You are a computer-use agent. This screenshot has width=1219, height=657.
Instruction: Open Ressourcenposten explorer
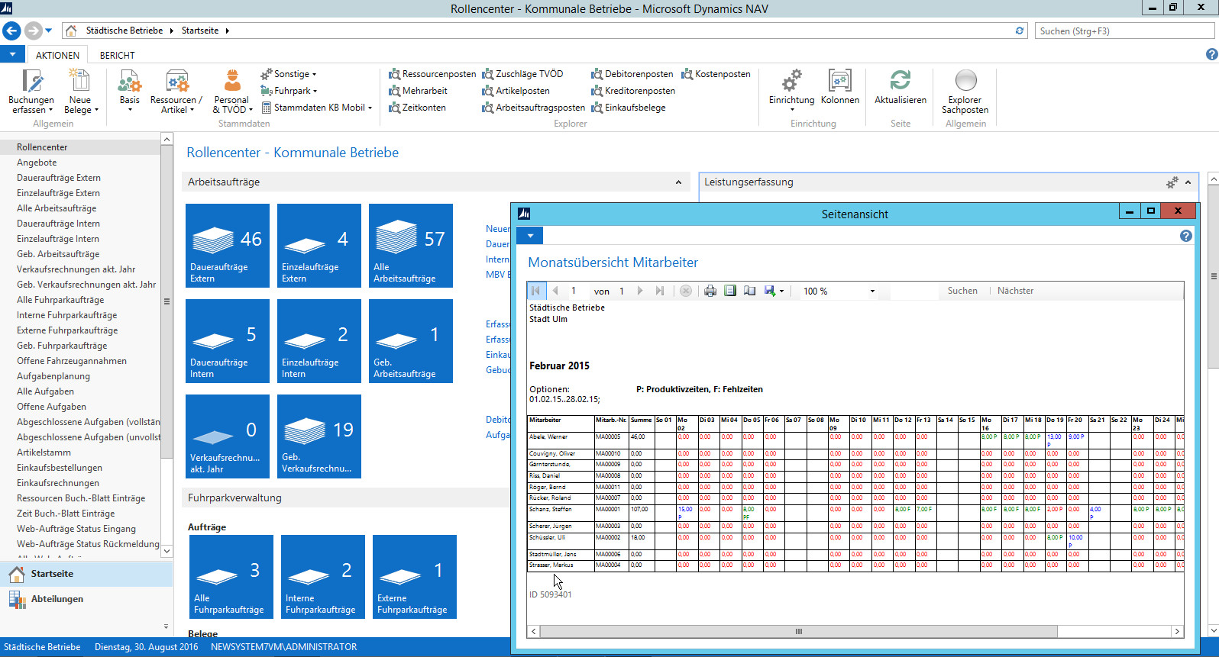(x=432, y=74)
